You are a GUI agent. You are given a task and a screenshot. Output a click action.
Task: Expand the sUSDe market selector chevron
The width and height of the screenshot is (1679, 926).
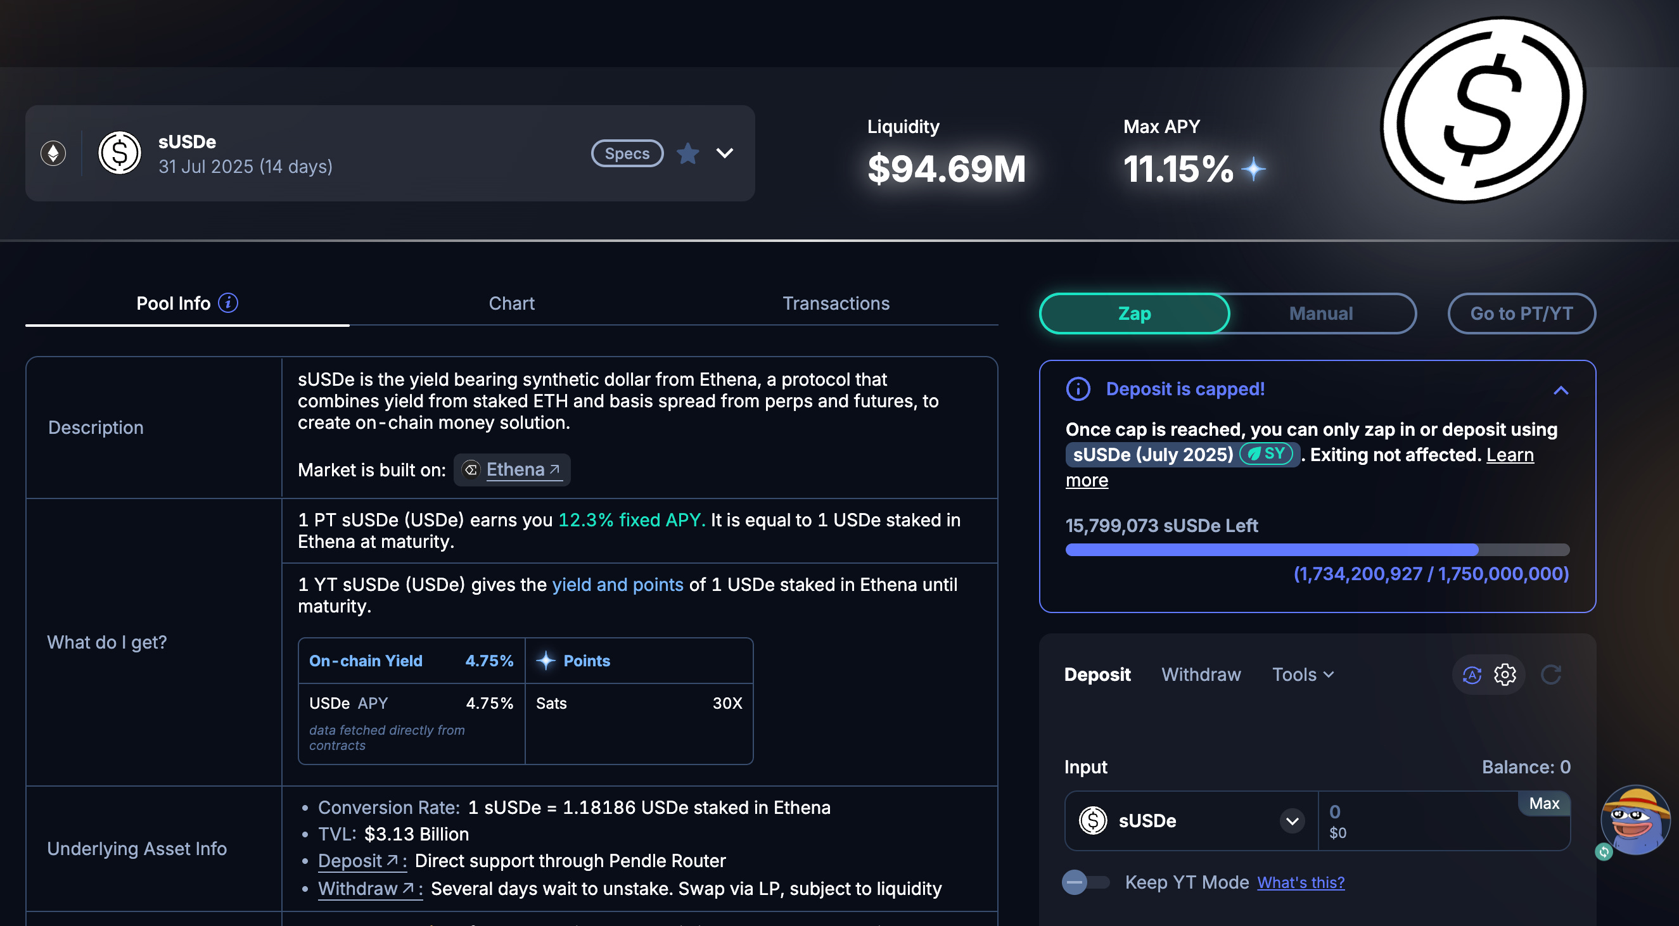coord(725,153)
